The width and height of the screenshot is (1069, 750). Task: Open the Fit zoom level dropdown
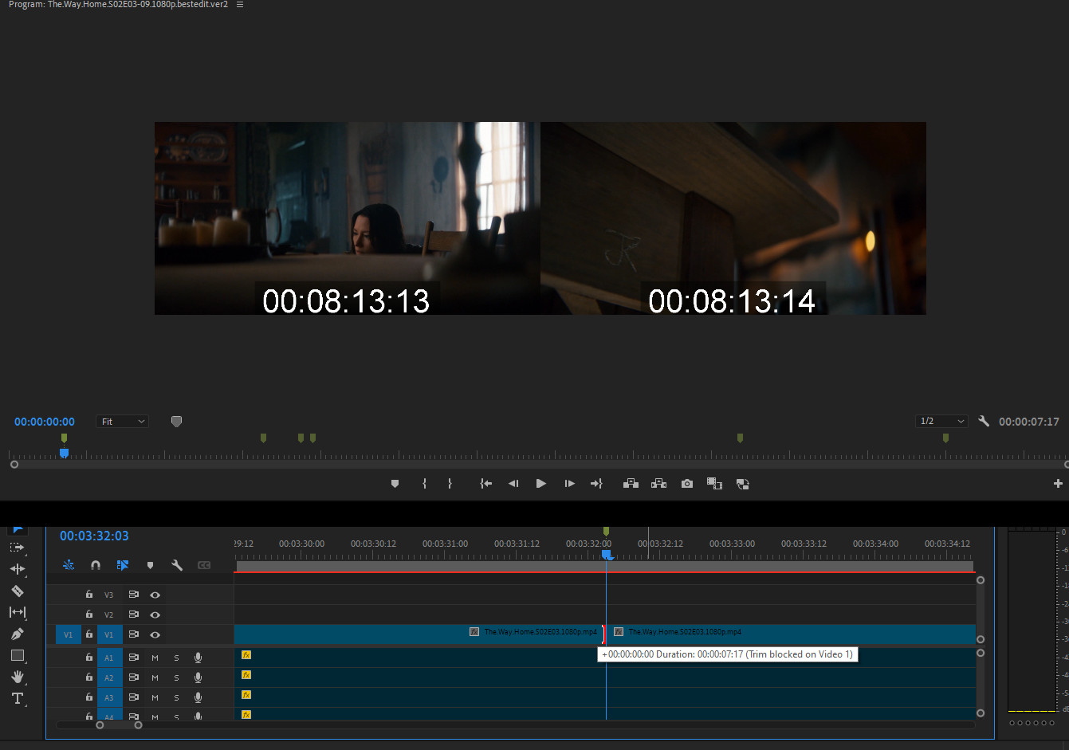(123, 422)
